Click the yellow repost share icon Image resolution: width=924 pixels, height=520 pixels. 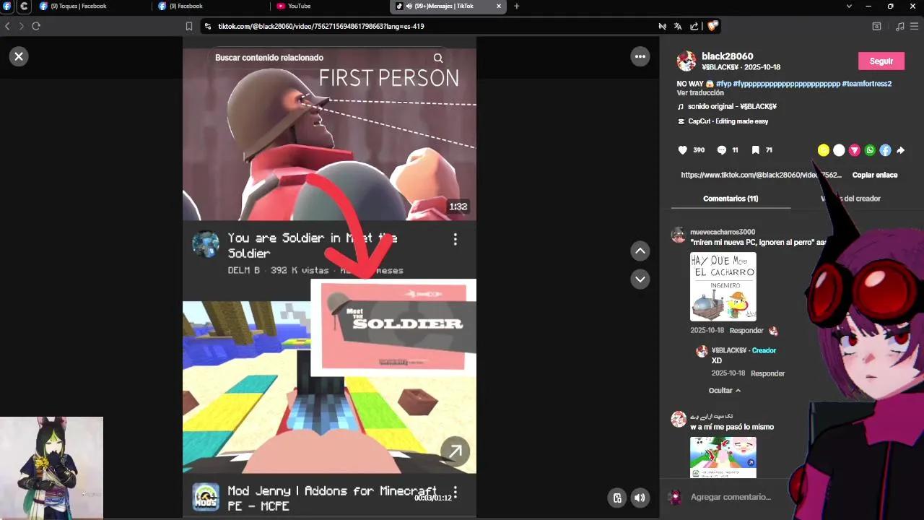(x=824, y=150)
